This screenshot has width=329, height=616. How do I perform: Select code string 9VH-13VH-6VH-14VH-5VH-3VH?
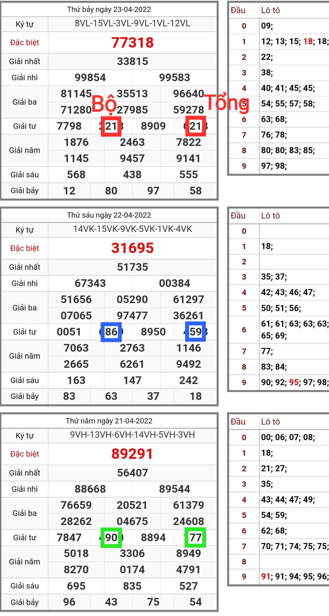(x=133, y=435)
